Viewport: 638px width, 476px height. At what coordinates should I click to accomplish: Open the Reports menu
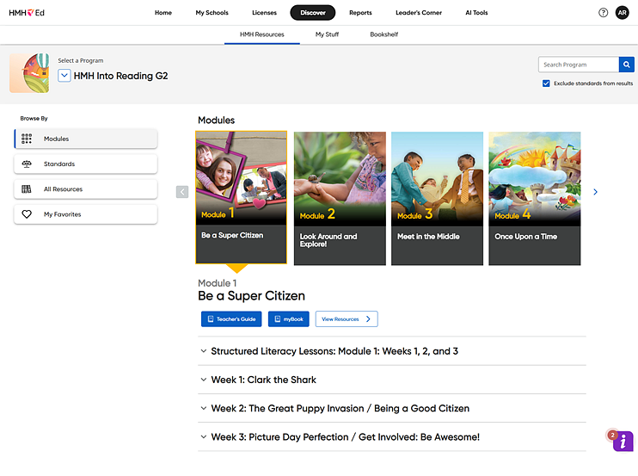click(x=360, y=13)
